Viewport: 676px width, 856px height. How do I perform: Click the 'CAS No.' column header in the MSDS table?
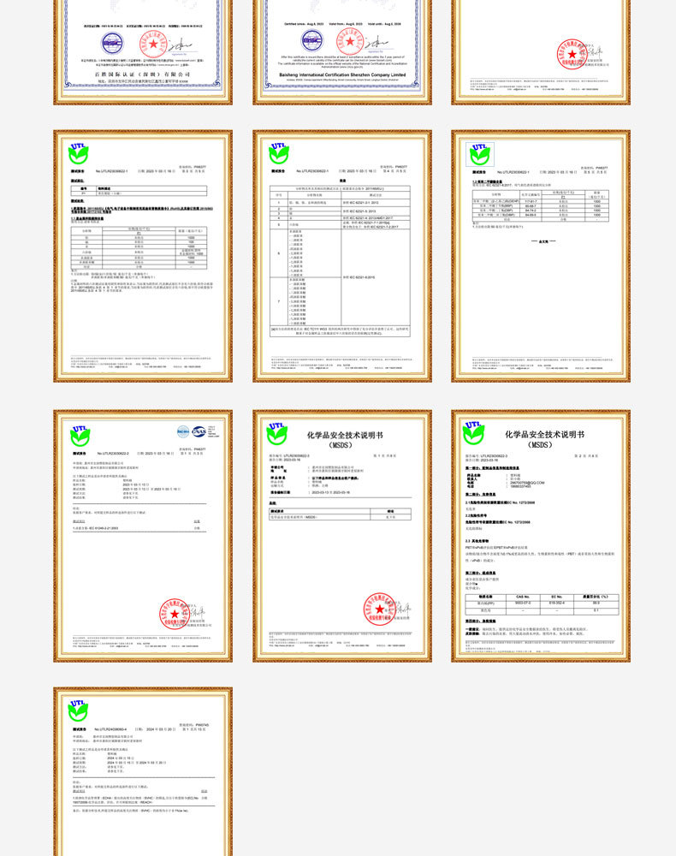tap(523, 597)
